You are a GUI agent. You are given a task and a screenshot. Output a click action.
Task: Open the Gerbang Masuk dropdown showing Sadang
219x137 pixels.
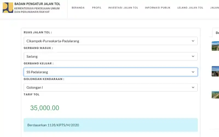coord(111,56)
